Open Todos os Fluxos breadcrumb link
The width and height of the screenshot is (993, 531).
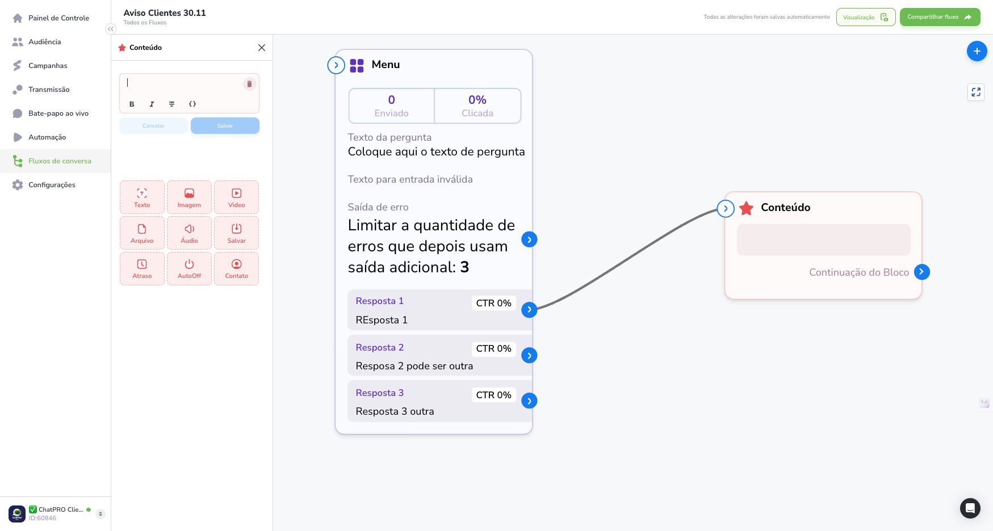(145, 23)
